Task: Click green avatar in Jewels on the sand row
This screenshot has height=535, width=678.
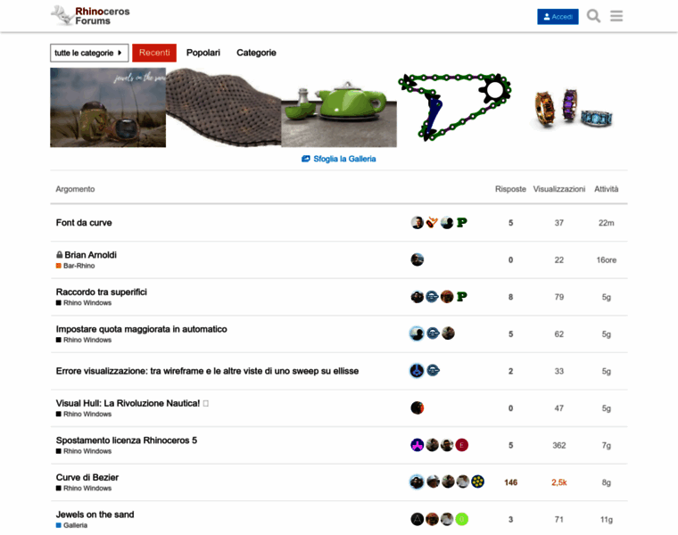Action: [x=462, y=519]
